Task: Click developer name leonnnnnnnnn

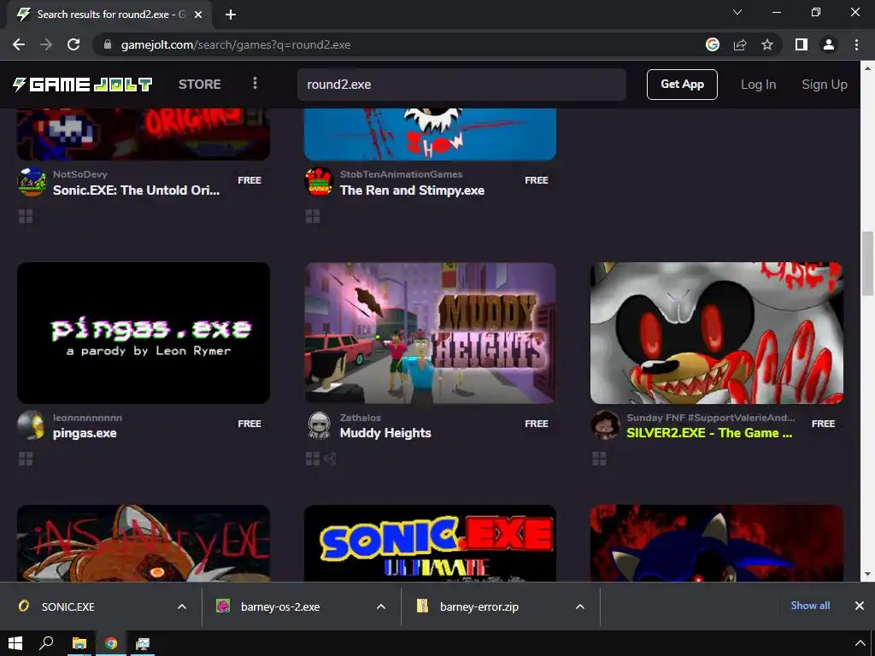Action: (x=88, y=418)
